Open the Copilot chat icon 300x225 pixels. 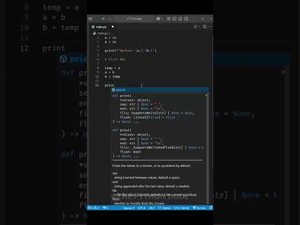[158, 19]
